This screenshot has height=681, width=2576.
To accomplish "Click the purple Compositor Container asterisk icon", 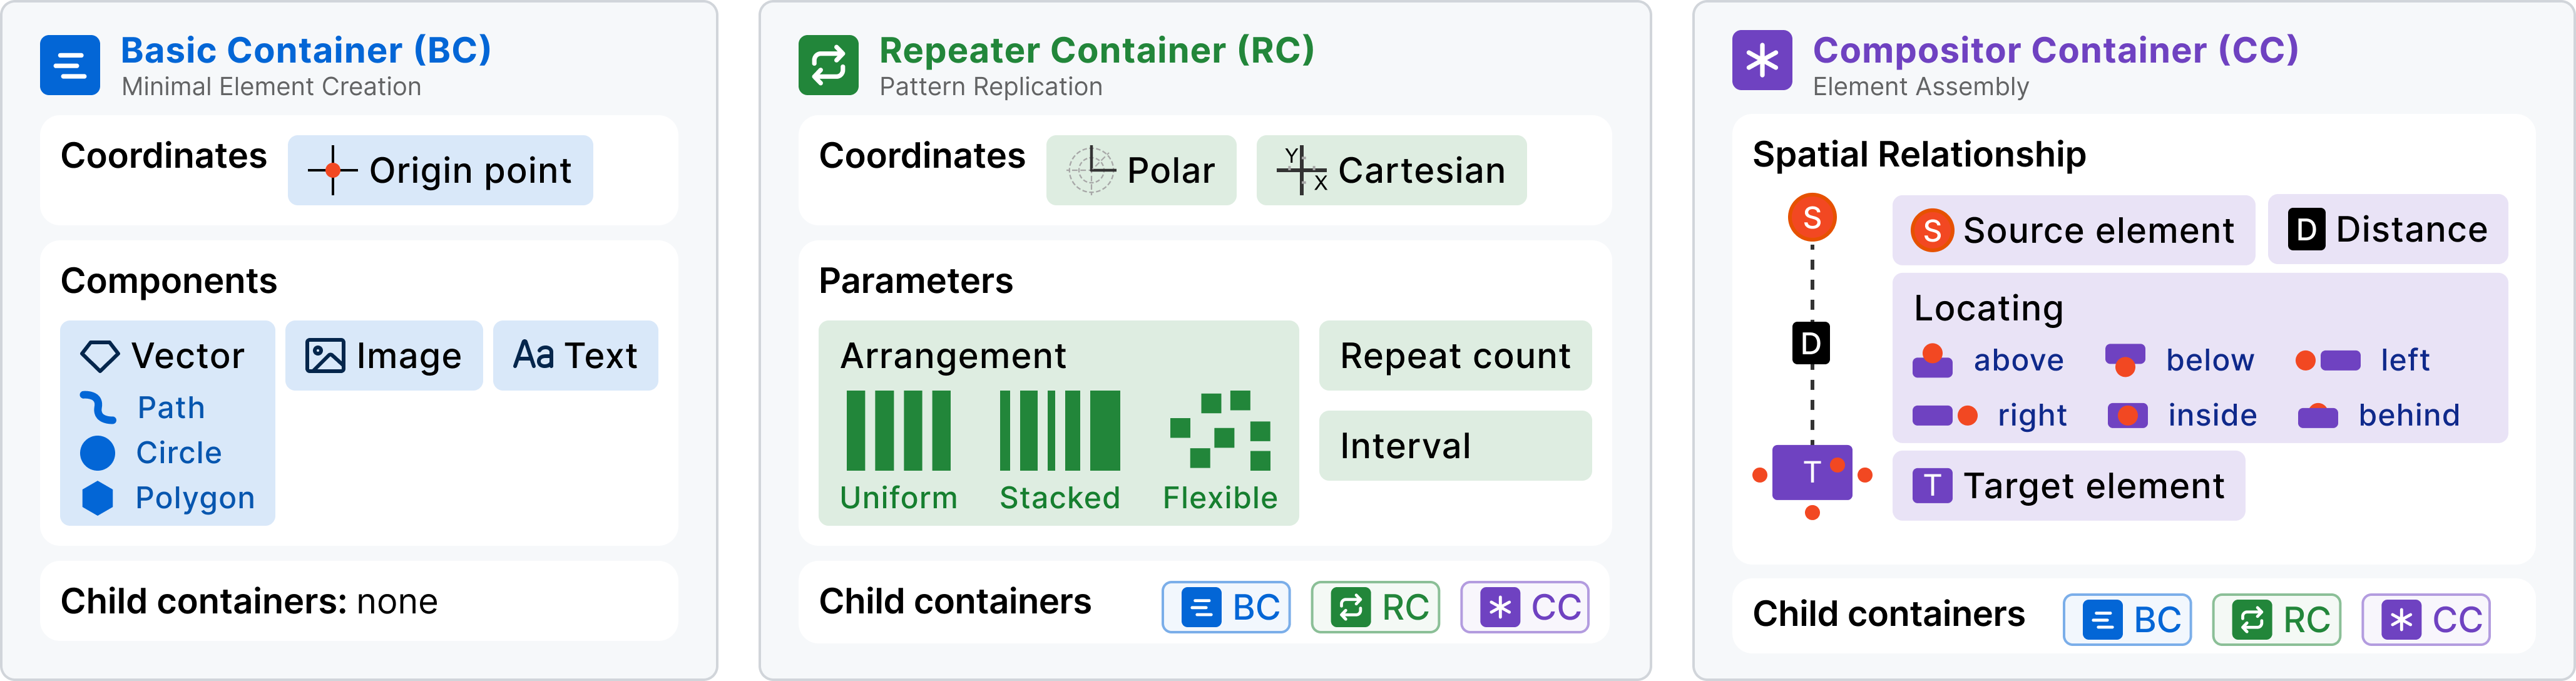I will click(x=1762, y=61).
